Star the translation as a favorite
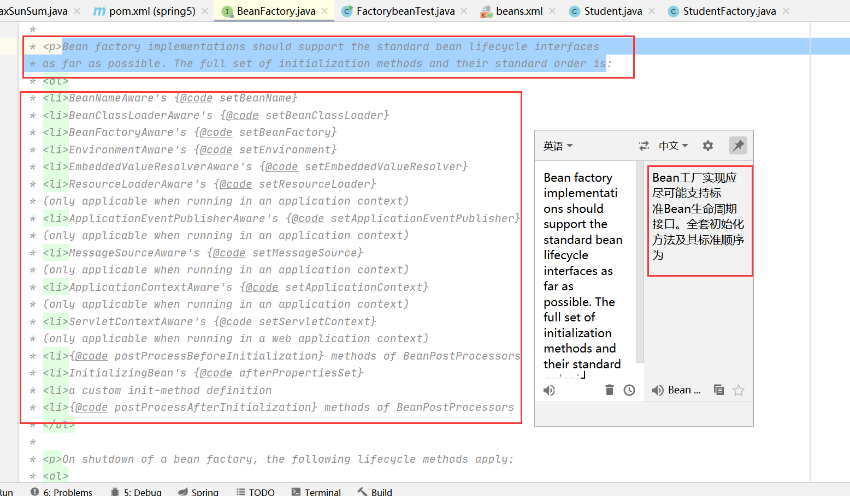 click(738, 390)
